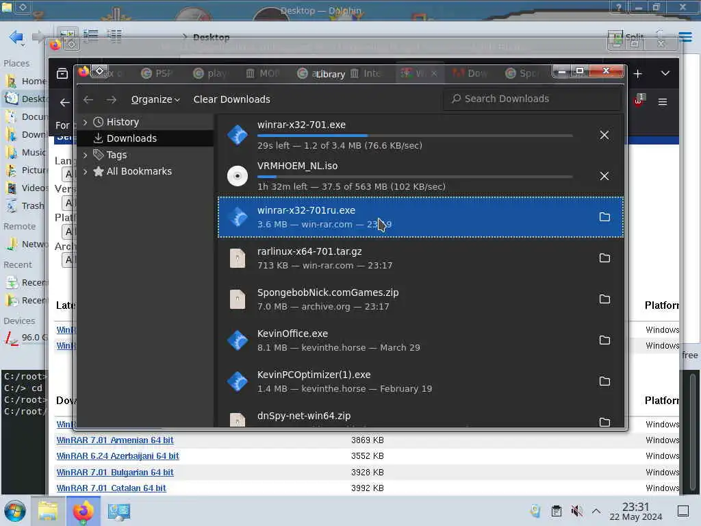Open WinRAR 7.01 Catalan 64 bit link
701x526 pixels.
pyautogui.click(x=111, y=488)
